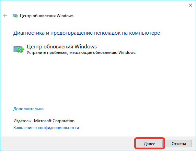This screenshot has width=196, height=151.
Task: Click the description Устраните проблемы, мешающие обновлению
Action: click(x=81, y=53)
